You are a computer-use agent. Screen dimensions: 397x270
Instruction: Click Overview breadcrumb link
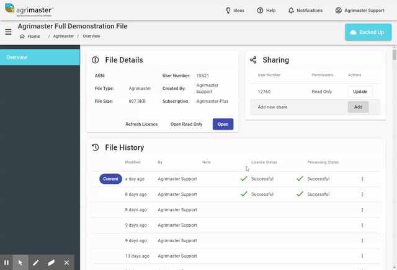coord(91,36)
